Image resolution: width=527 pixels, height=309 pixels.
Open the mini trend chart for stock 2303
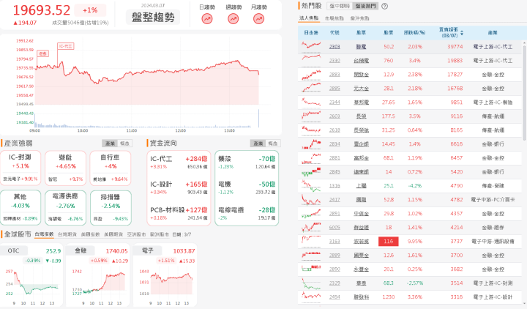(x=311, y=46)
